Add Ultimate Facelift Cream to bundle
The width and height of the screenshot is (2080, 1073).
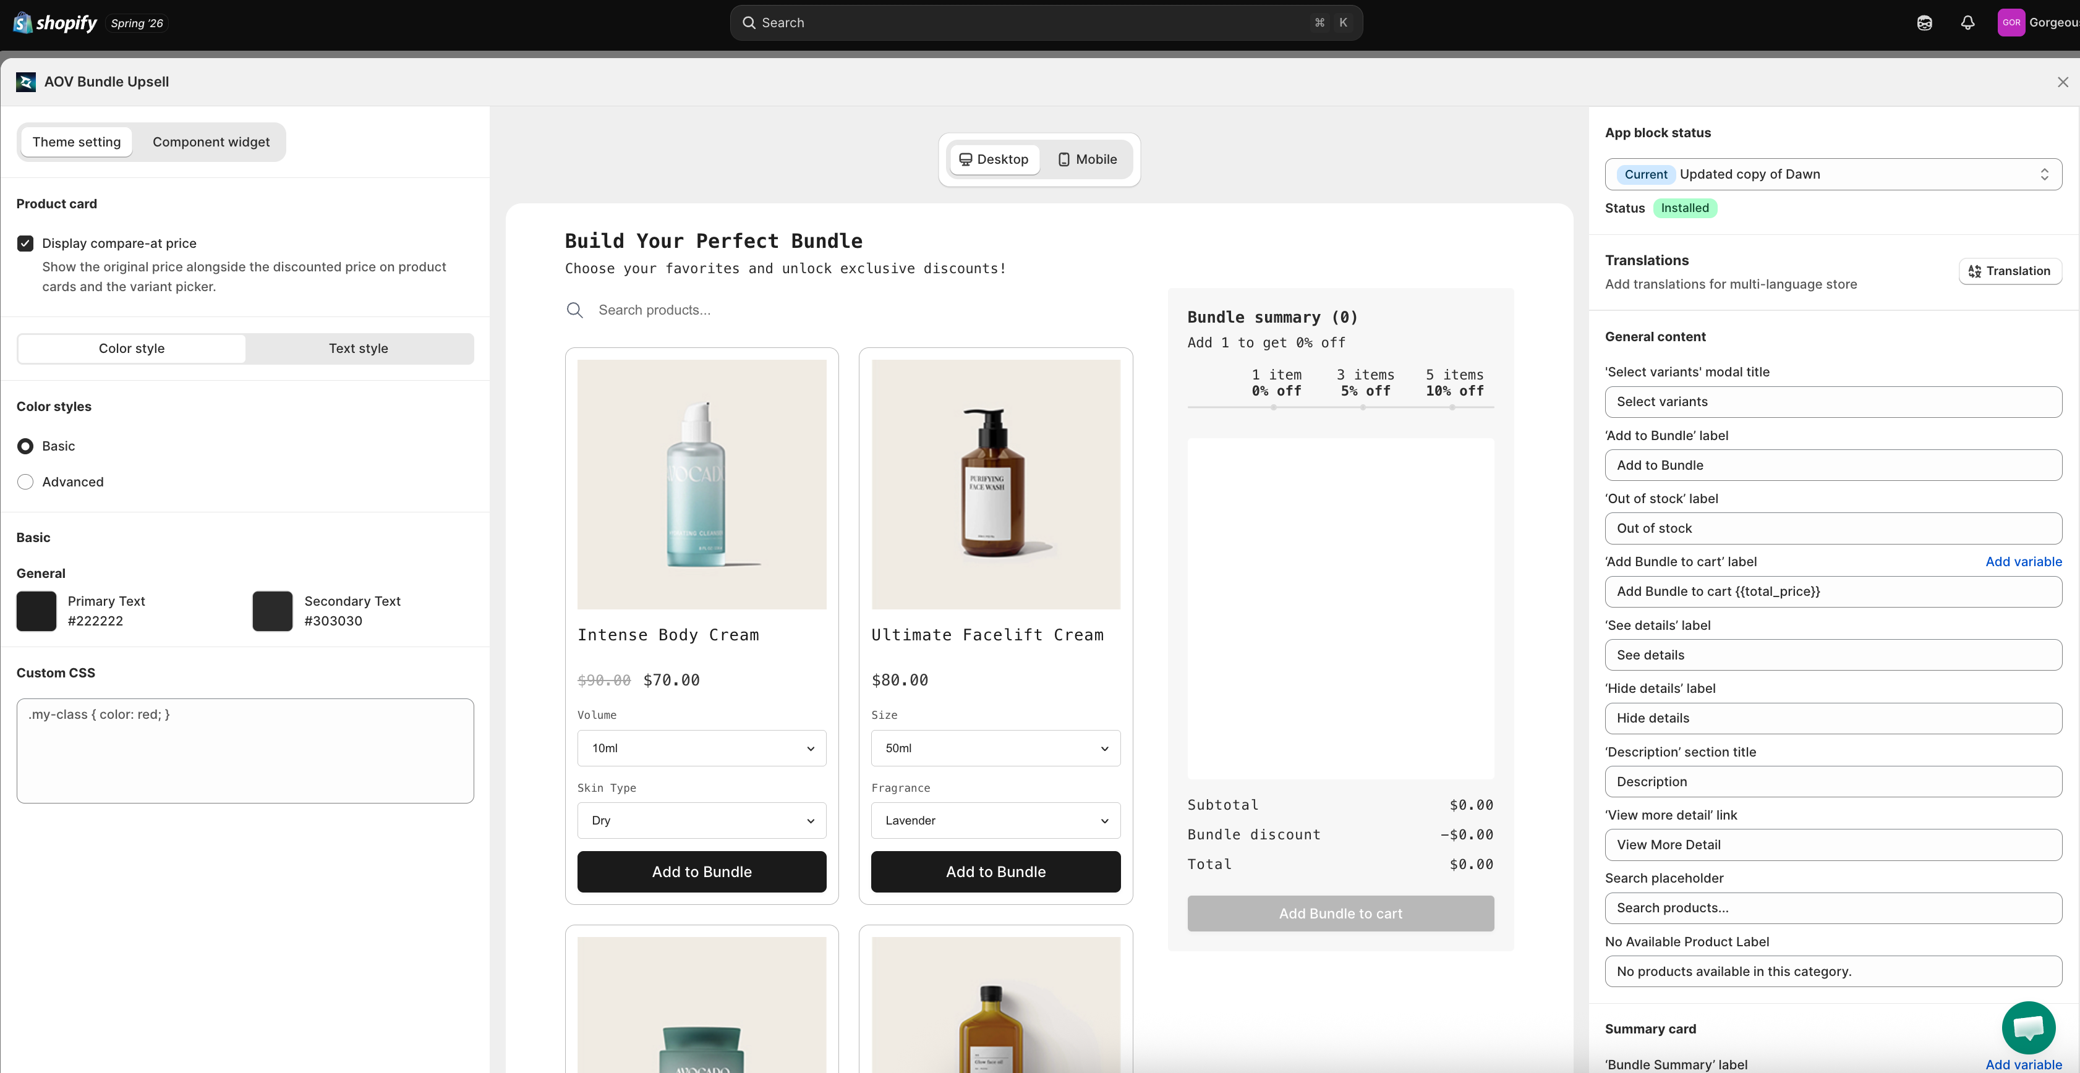pos(995,872)
